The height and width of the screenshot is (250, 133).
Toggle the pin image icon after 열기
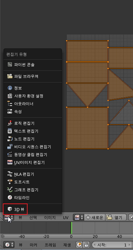(x=131, y=218)
